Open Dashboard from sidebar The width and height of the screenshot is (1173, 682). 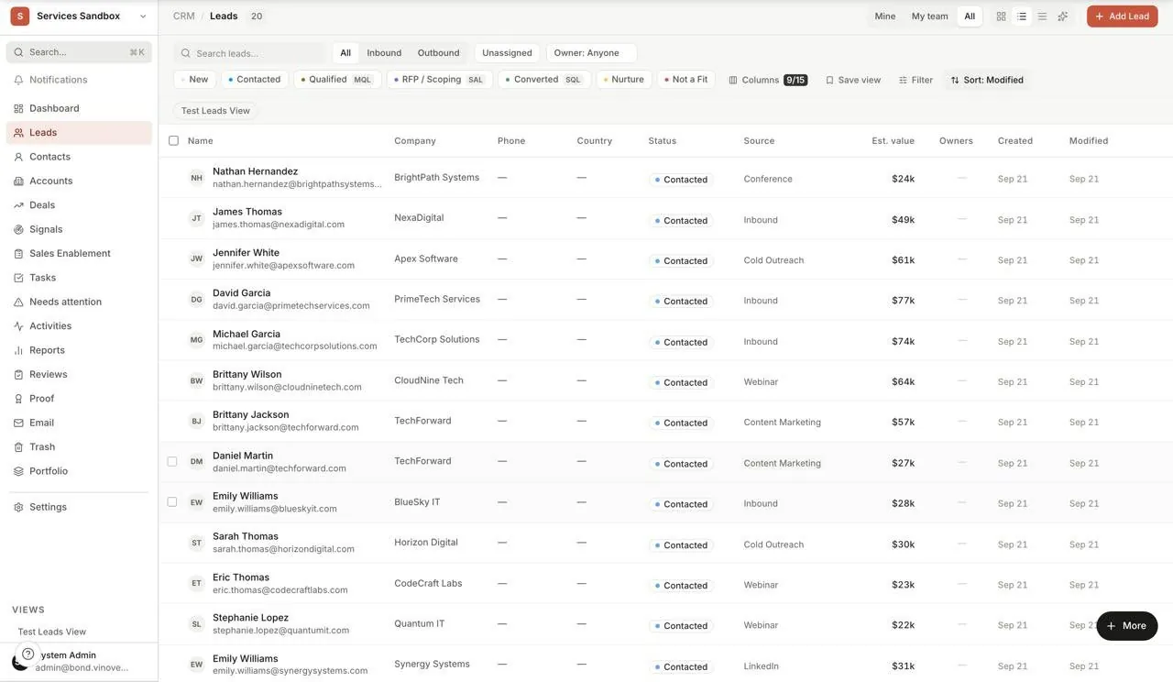click(x=79, y=108)
